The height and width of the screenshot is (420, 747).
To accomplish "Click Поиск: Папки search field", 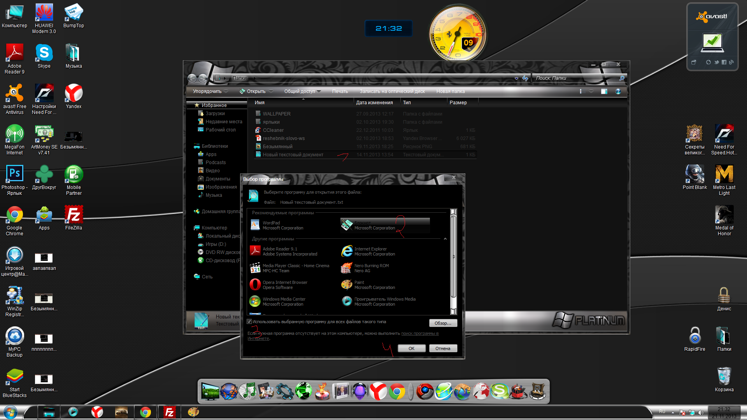I will click(576, 78).
